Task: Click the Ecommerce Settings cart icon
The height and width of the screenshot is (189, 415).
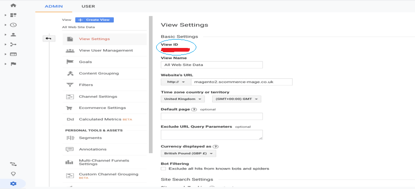Action: point(69,108)
